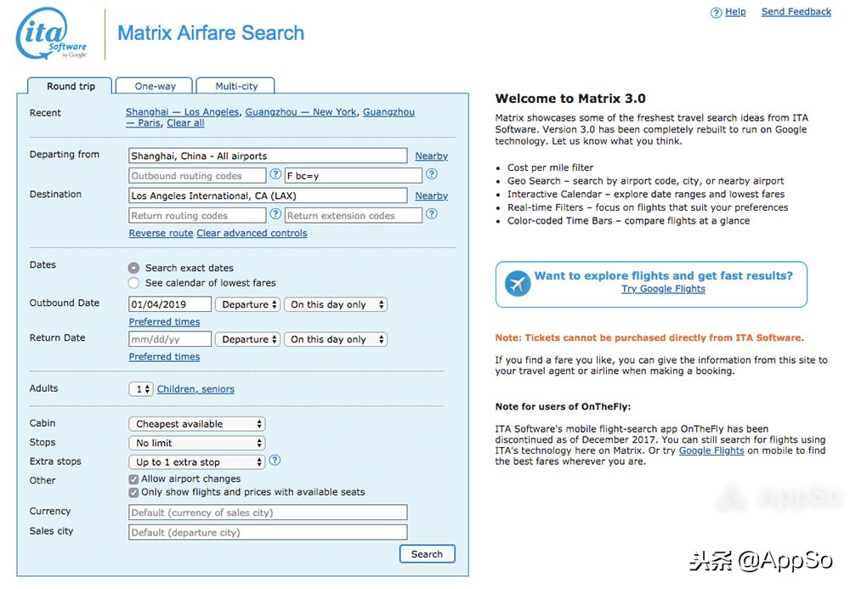Click the Search button

(x=428, y=554)
